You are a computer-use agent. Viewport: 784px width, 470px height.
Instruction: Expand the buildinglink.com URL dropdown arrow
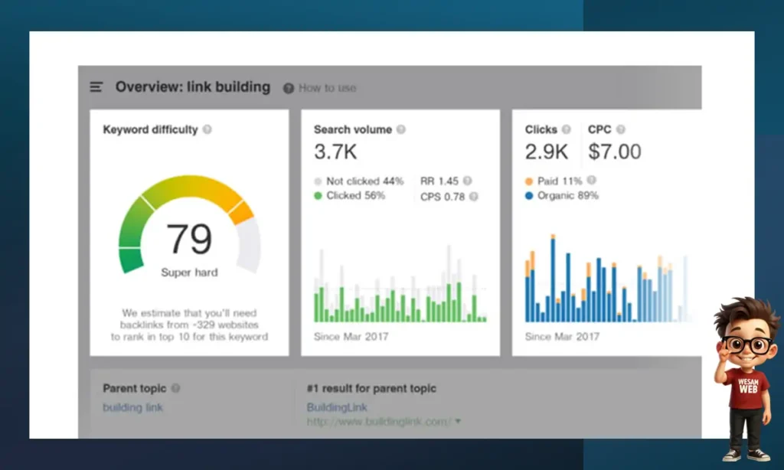point(458,421)
